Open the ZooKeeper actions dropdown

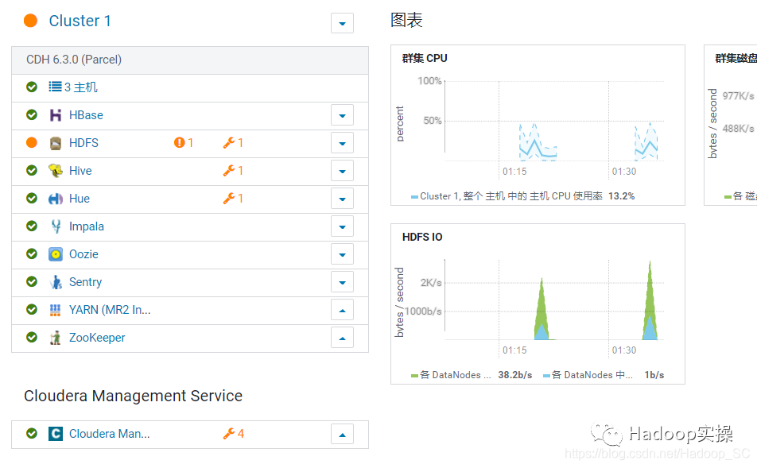pyautogui.click(x=342, y=338)
